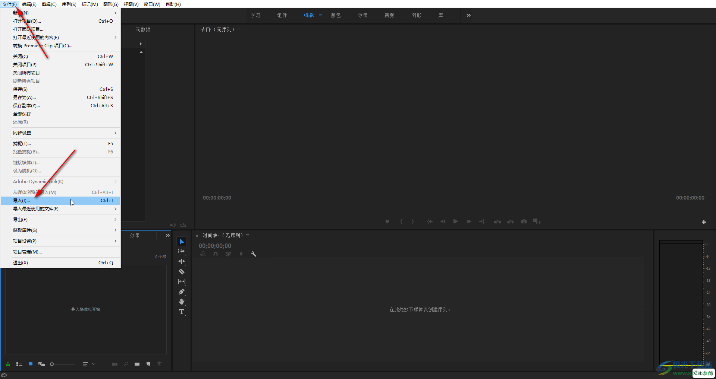The width and height of the screenshot is (716, 379).
Task: Choose Exit menu entry
Action: [60, 263]
